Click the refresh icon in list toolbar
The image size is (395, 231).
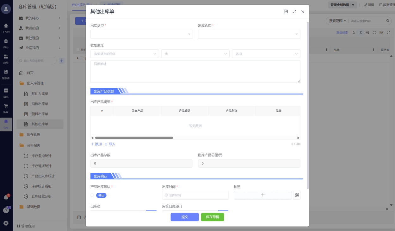tap(374, 33)
